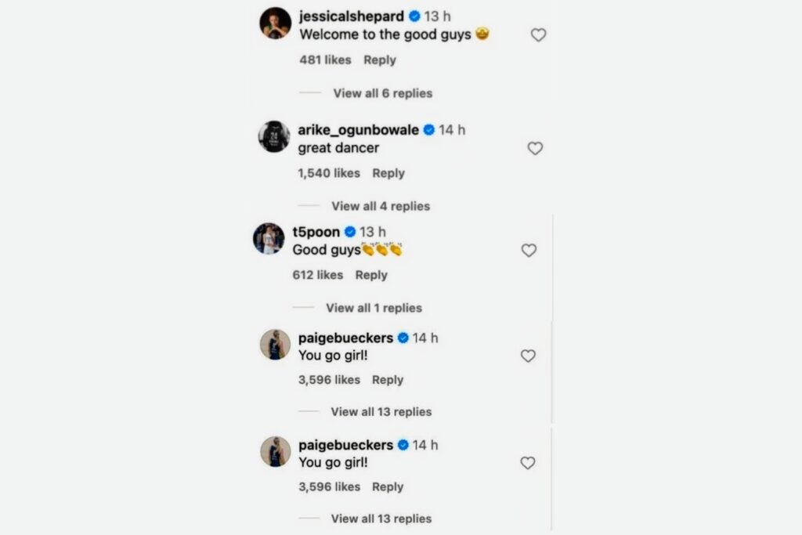Click verified badge beside arike_ogunbowale
This screenshot has width=802, height=535.
[x=429, y=130]
